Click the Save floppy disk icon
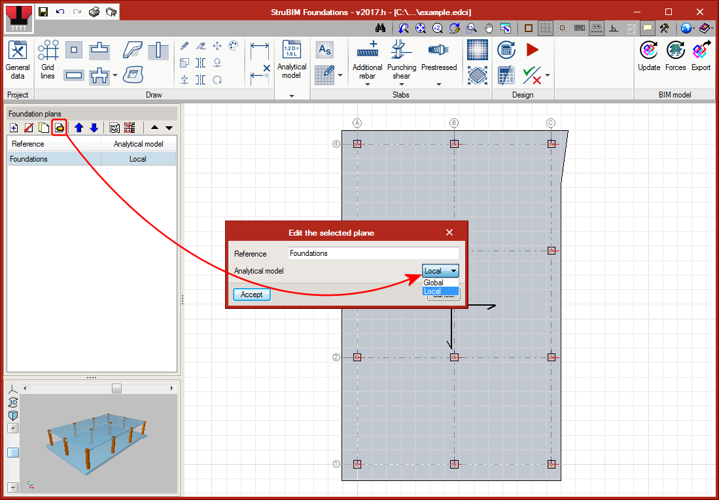Image resolution: width=719 pixels, height=500 pixels. [x=43, y=12]
